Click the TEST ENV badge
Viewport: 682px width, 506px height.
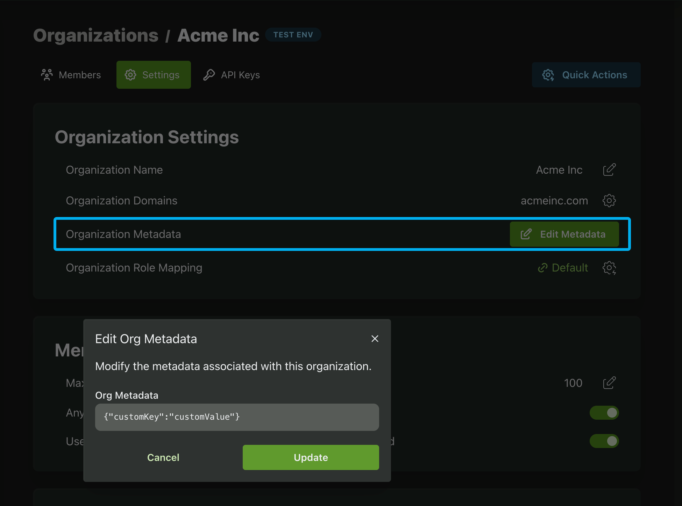point(293,35)
